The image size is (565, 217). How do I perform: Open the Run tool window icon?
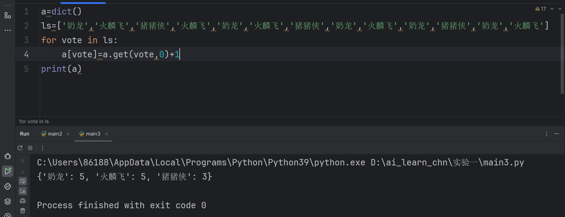pyautogui.click(x=8, y=171)
